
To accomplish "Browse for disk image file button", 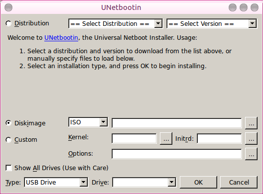I will tap(251, 123).
